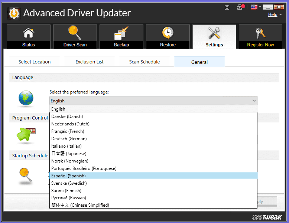Open the Restore clock tab

(168, 37)
